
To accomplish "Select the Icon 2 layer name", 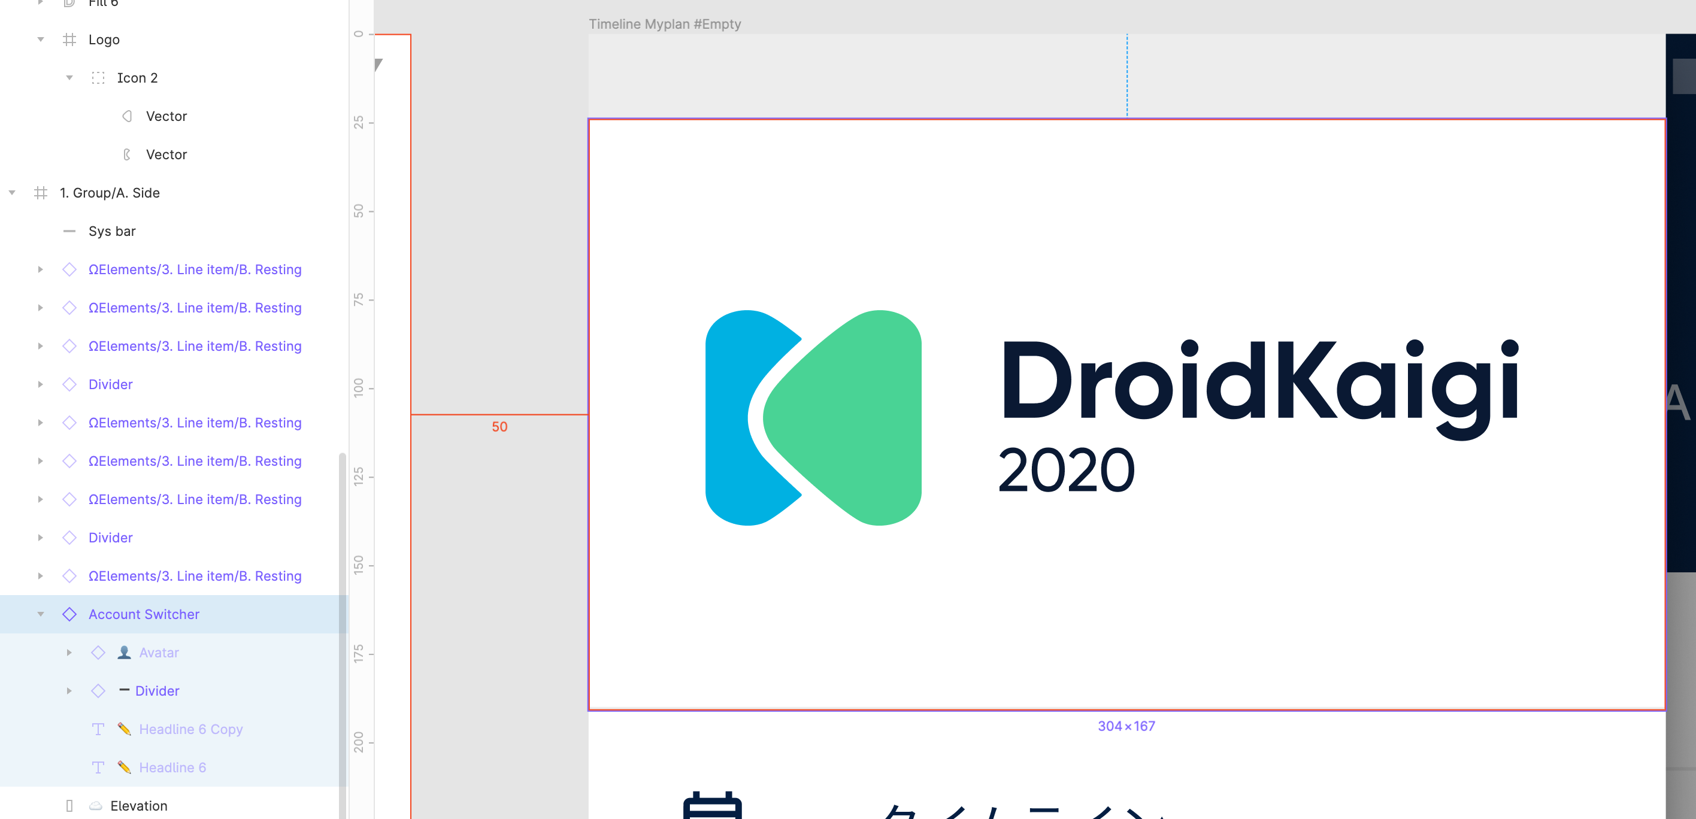I will 138,78.
